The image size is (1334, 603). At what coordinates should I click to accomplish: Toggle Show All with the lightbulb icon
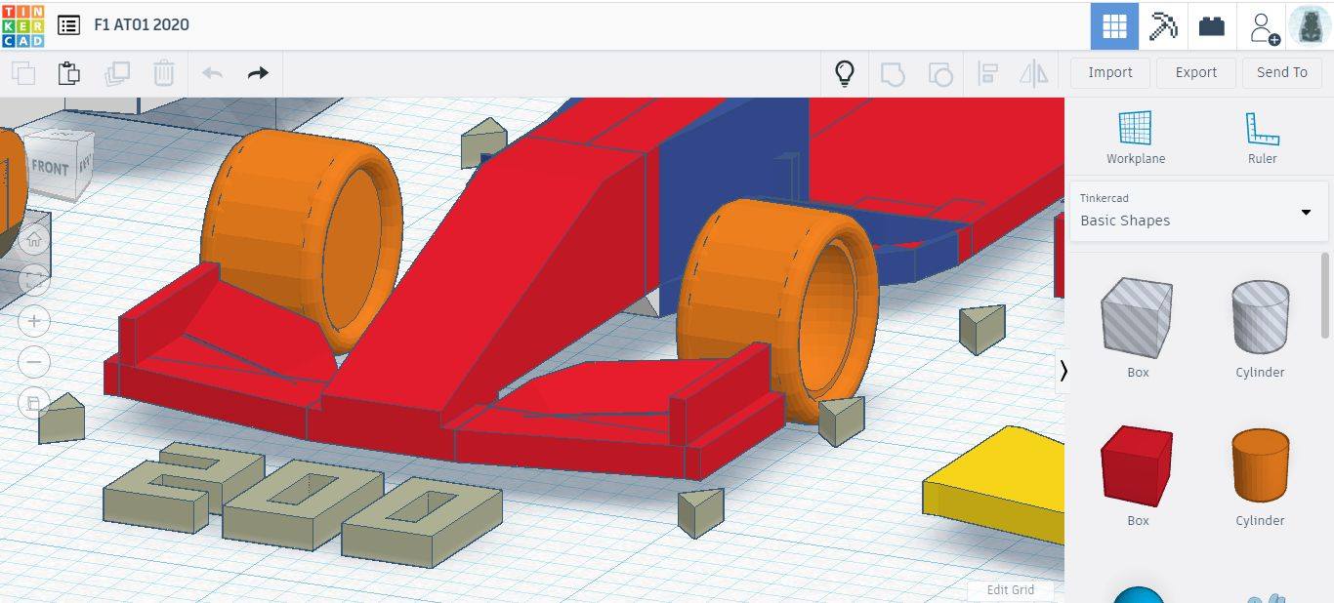click(845, 73)
